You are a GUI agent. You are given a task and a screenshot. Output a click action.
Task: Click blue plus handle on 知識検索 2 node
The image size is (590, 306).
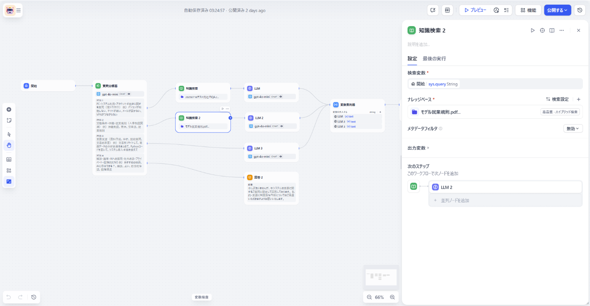pyautogui.click(x=231, y=118)
